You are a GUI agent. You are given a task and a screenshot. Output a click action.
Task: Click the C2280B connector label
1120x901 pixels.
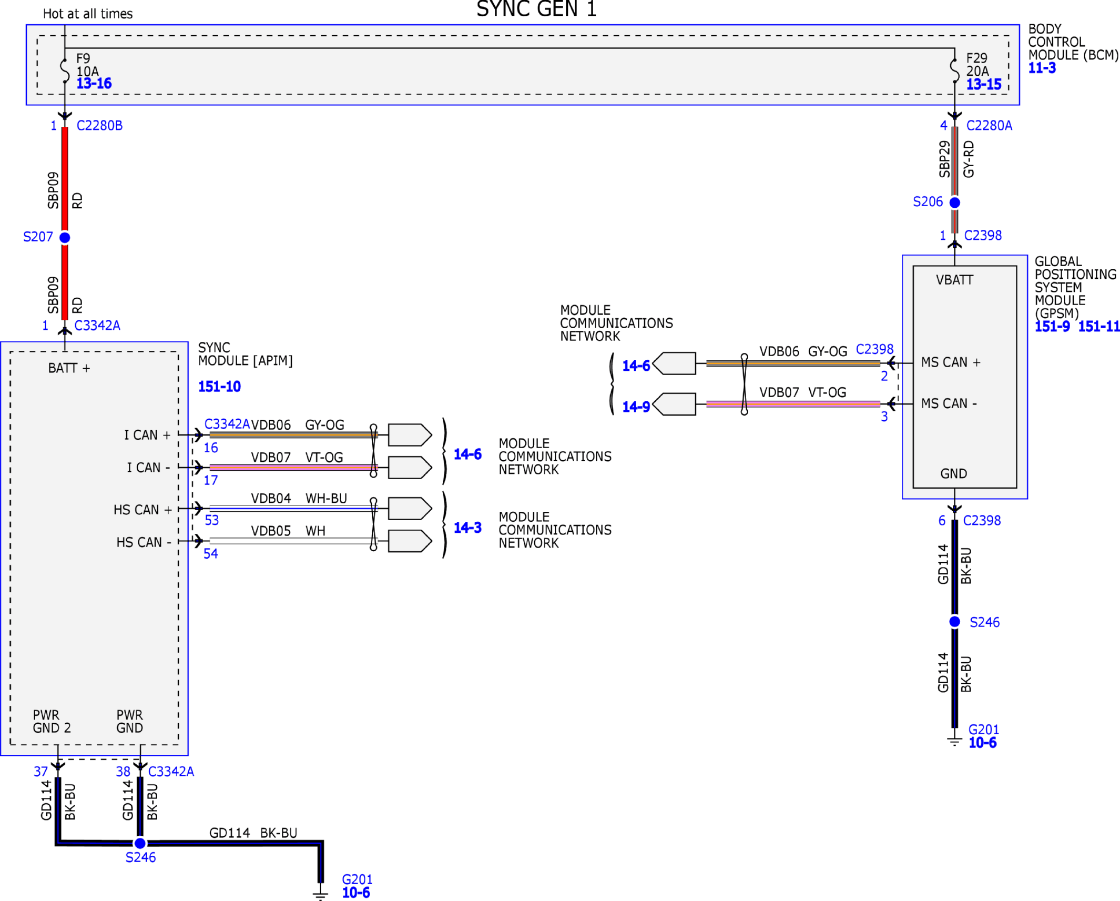click(99, 126)
